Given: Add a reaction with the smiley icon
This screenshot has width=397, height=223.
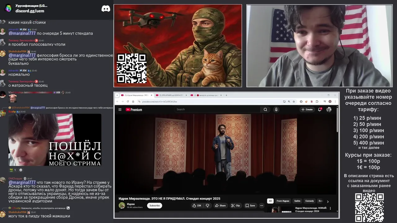Looking at the screenshot, I should [x=21, y=170].
